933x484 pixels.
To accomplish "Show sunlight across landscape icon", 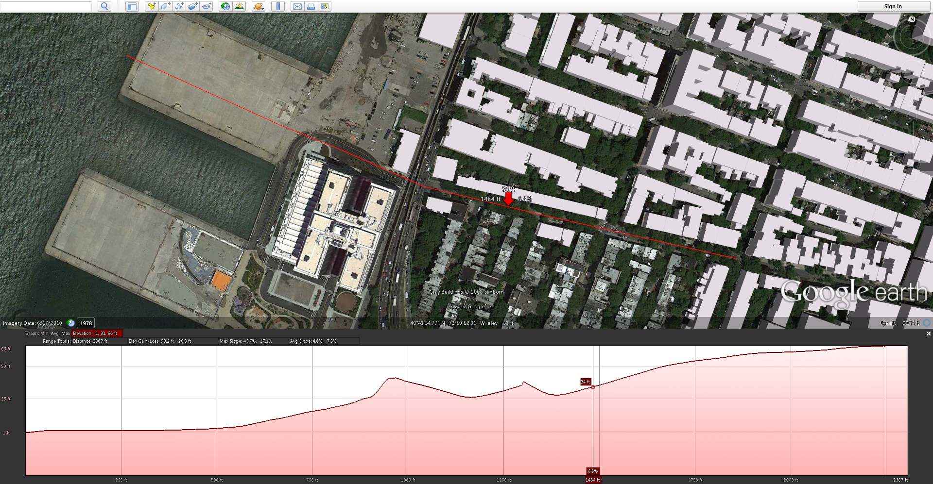I will click(x=239, y=6).
